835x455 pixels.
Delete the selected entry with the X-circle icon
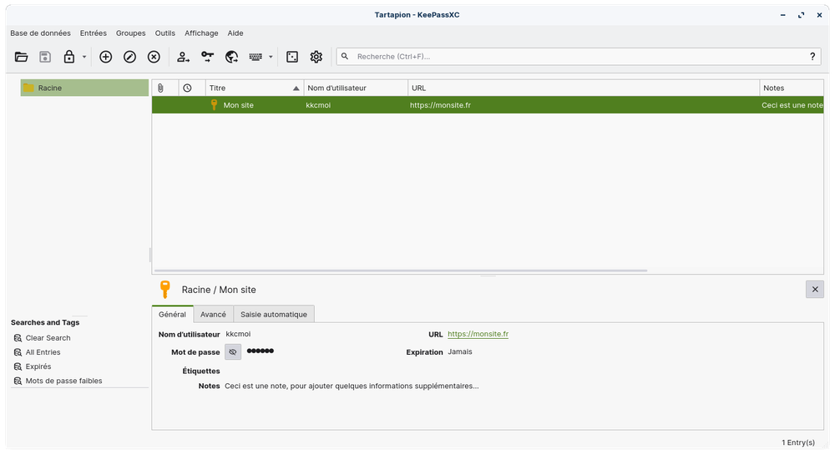point(154,57)
